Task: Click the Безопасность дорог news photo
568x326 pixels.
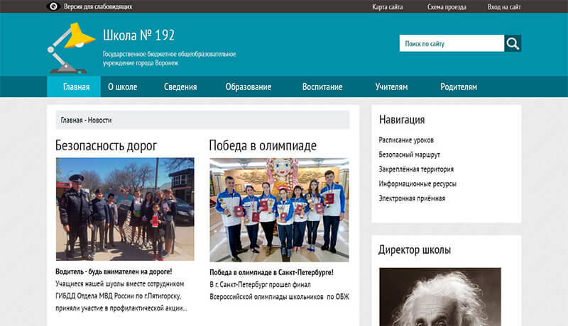Action: click(x=125, y=209)
